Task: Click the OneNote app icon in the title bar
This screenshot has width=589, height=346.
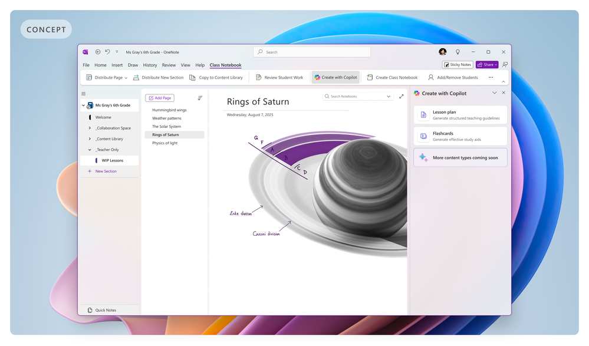Action: pyautogui.click(x=85, y=52)
